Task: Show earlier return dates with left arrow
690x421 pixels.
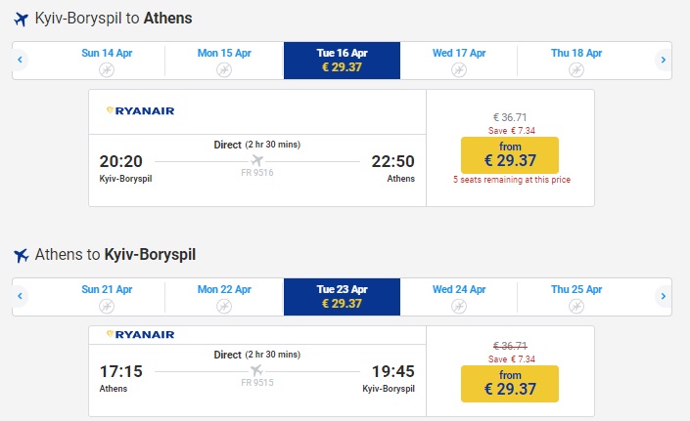Action: click(x=20, y=297)
